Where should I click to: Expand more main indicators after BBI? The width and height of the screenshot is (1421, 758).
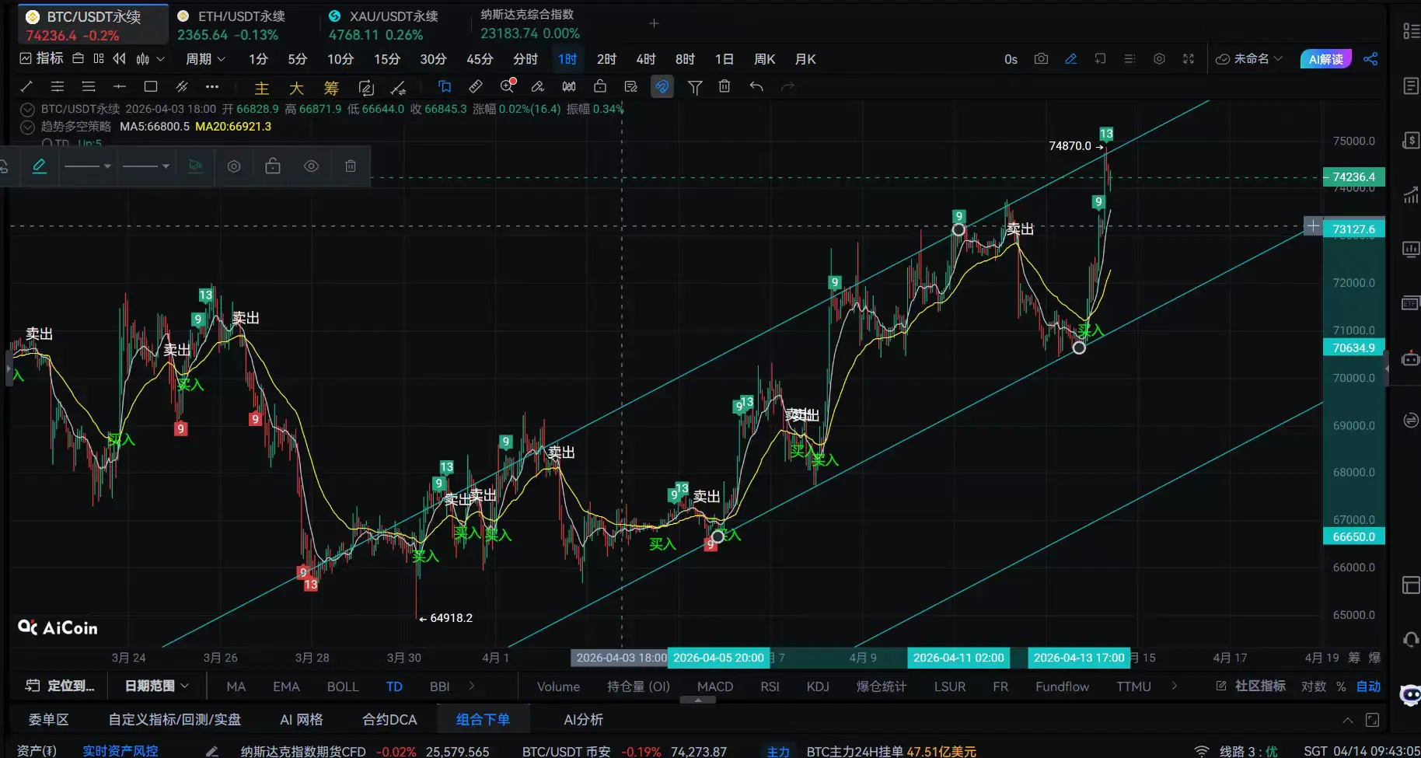point(472,686)
